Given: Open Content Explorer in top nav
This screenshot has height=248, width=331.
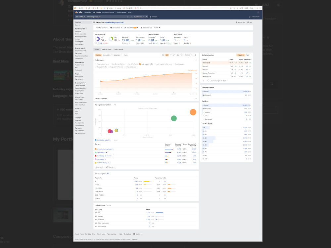Looking at the screenshot, I should click(121, 13).
